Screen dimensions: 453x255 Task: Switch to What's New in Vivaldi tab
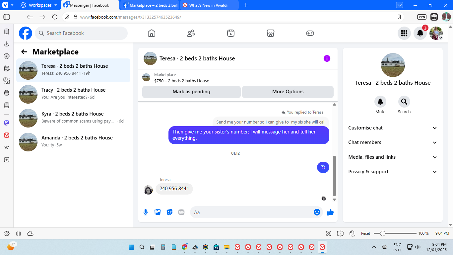[x=209, y=5]
